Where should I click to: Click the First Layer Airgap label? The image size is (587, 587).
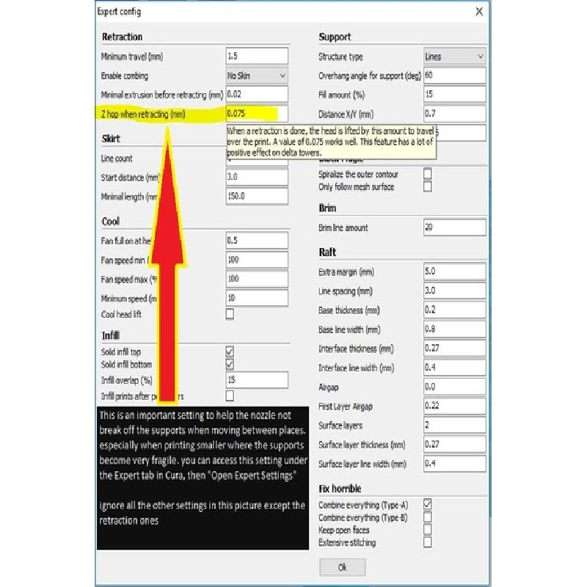(x=346, y=406)
